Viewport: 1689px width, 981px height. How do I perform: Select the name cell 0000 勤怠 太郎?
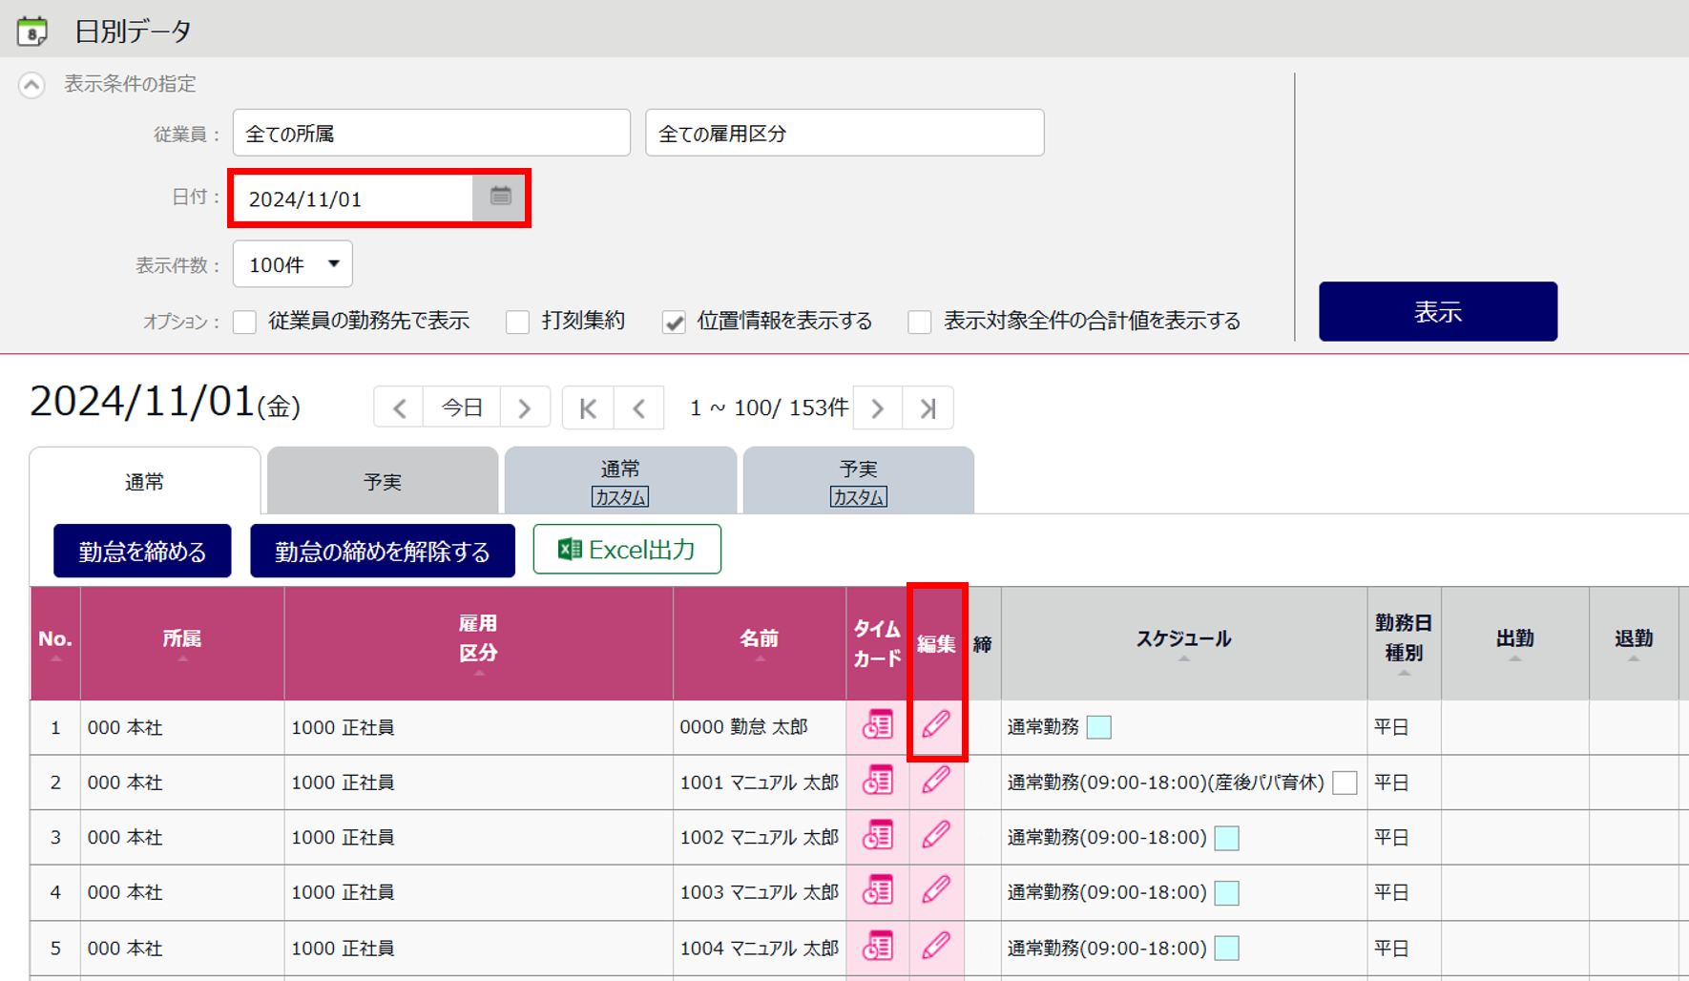760,727
